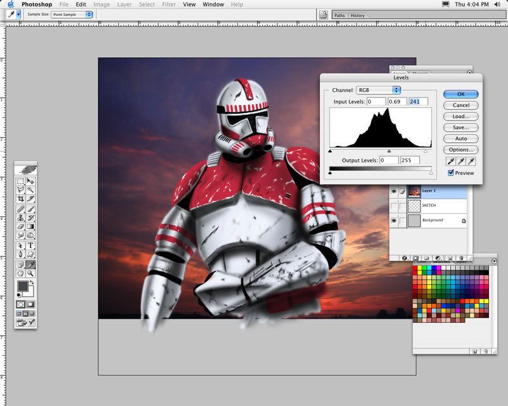Image resolution: width=508 pixels, height=406 pixels.
Task: Switch to Standard Screen Mode
Action: (19, 313)
